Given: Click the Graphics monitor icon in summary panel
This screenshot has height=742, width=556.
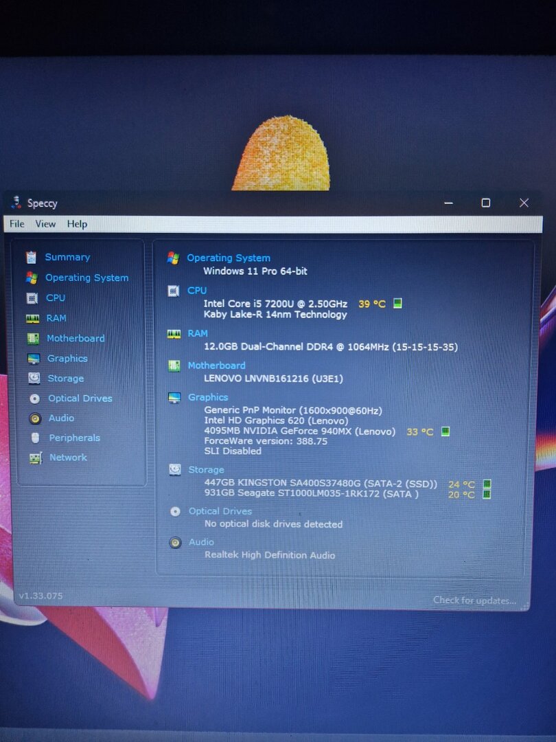Looking at the screenshot, I should coord(174,398).
